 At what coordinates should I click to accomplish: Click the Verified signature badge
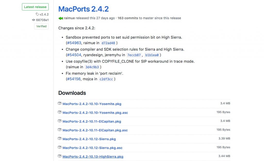(x=41, y=26)
